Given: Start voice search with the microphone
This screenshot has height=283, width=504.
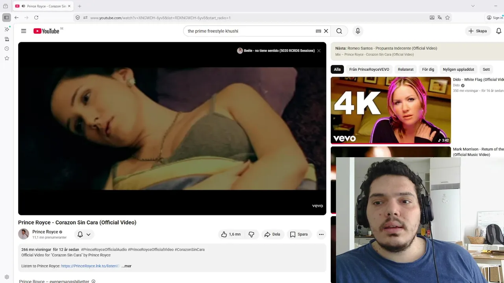Looking at the screenshot, I should (358, 31).
